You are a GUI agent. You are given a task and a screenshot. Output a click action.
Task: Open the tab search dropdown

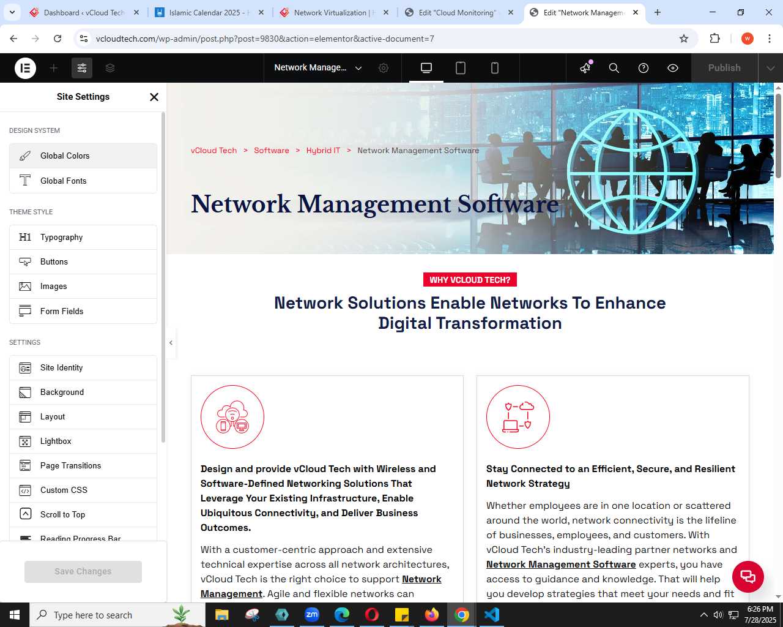click(12, 12)
